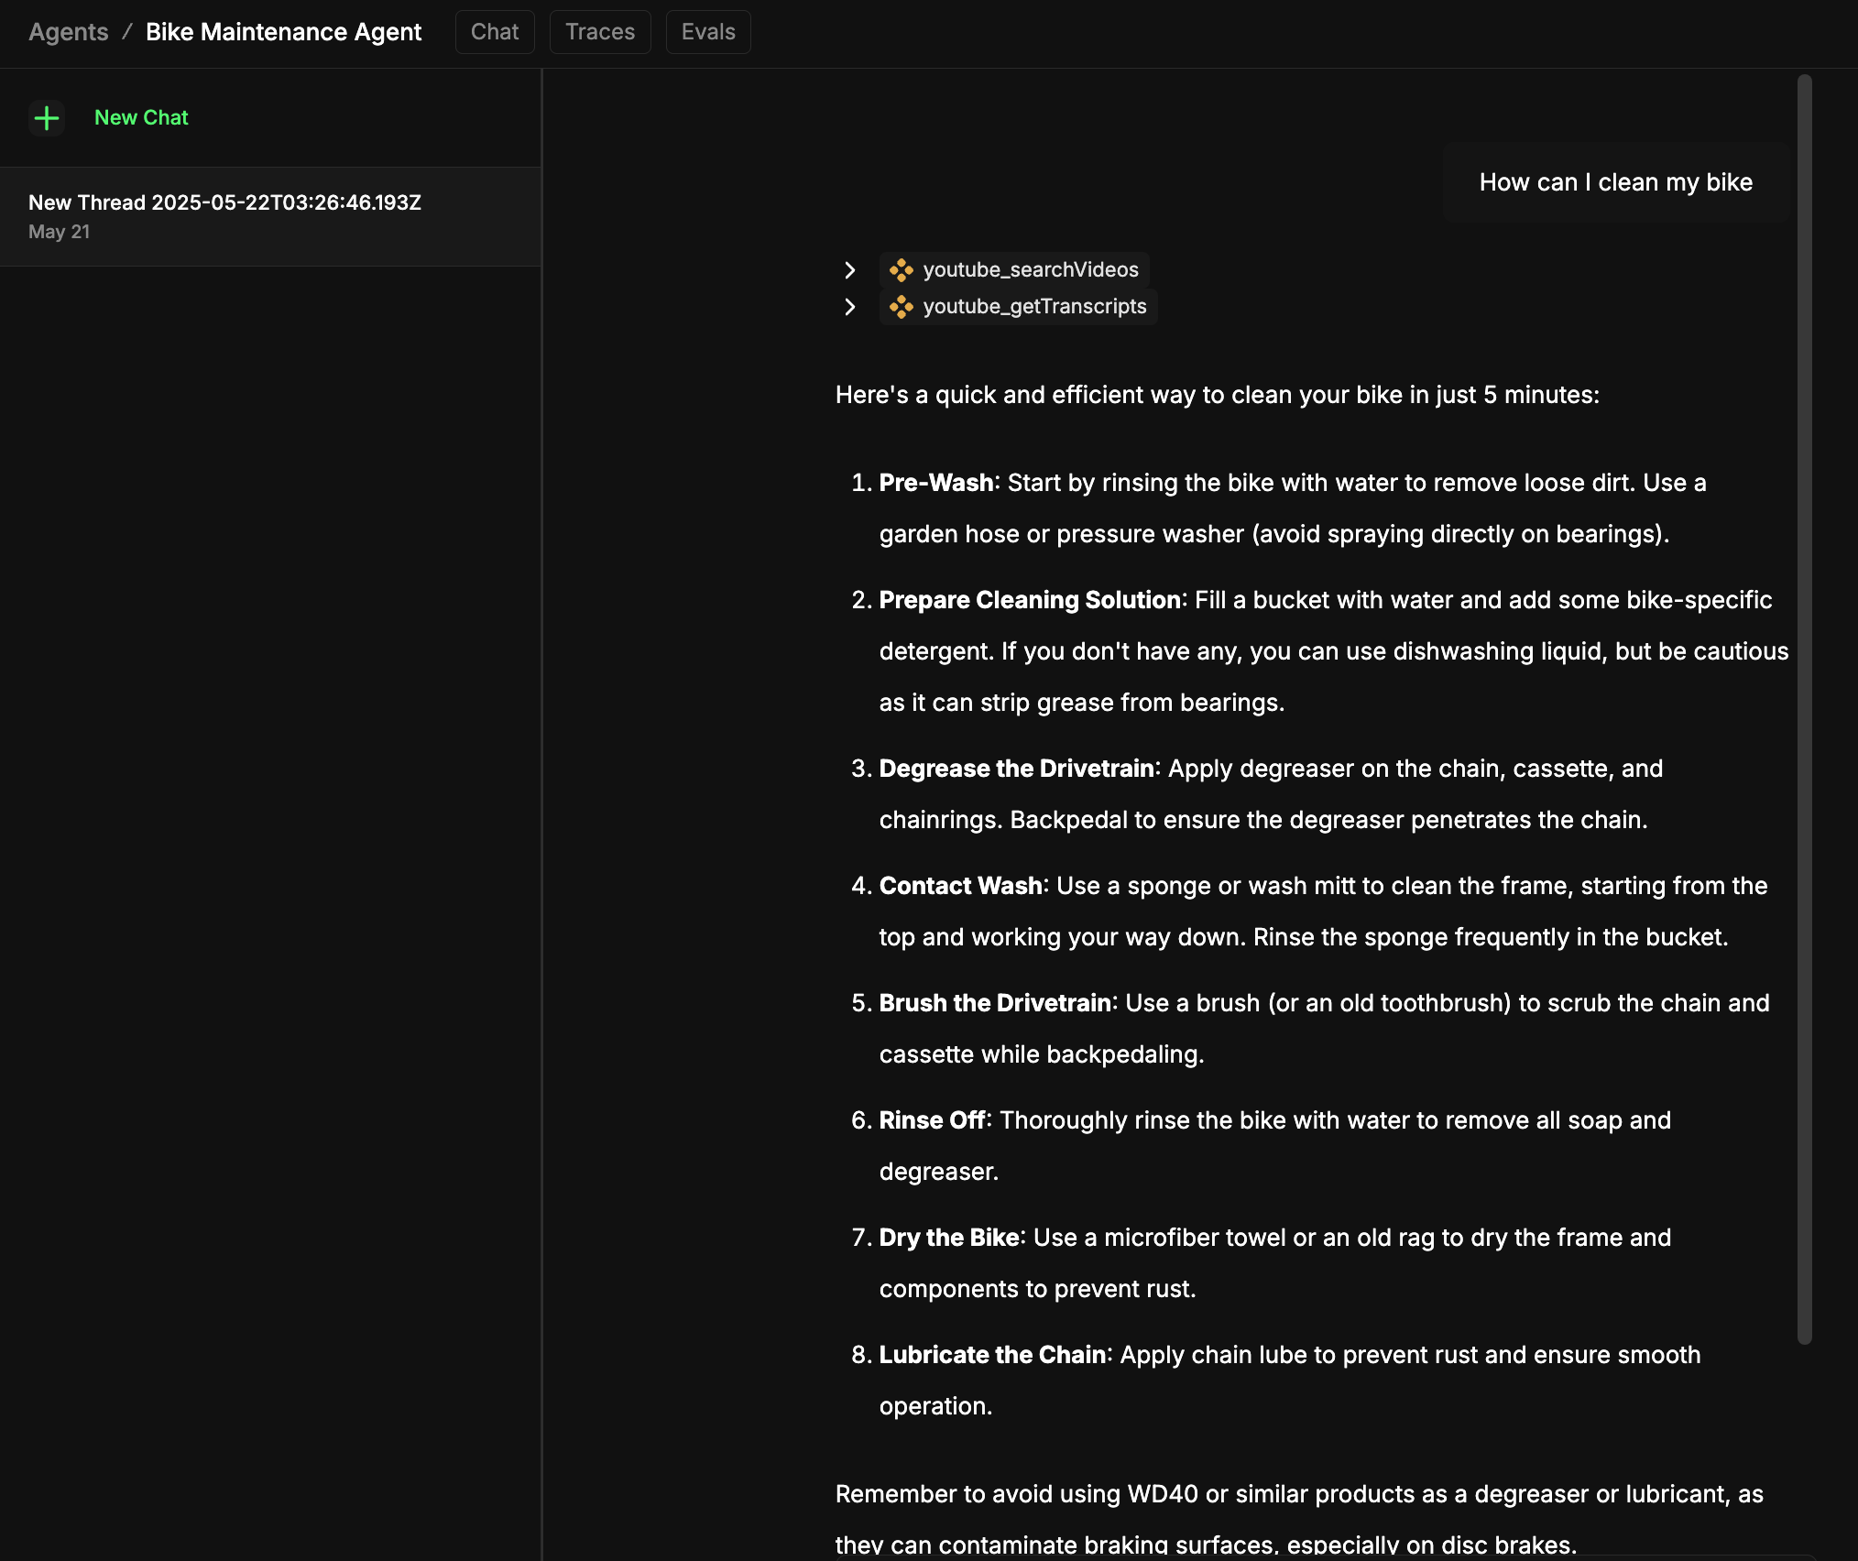Click the Degrease the Drivetrain step heading

(1016, 769)
